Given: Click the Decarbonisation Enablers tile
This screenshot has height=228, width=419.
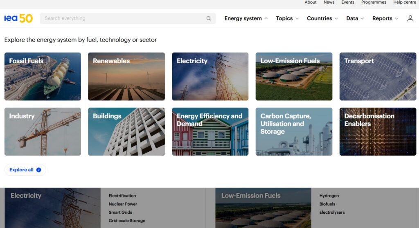Looking at the screenshot, I should tap(378, 131).
